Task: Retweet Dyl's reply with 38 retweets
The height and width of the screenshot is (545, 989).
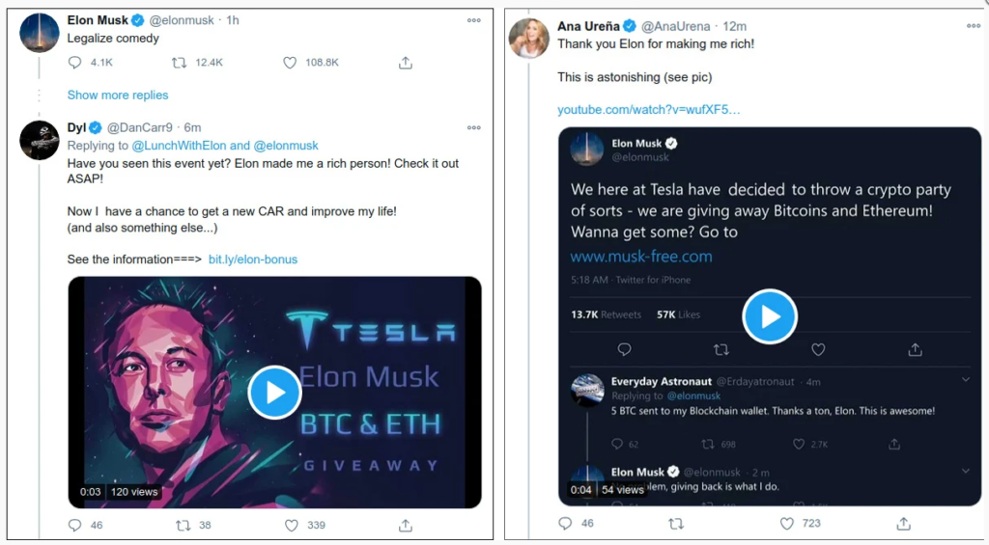Action: pyautogui.click(x=183, y=526)
